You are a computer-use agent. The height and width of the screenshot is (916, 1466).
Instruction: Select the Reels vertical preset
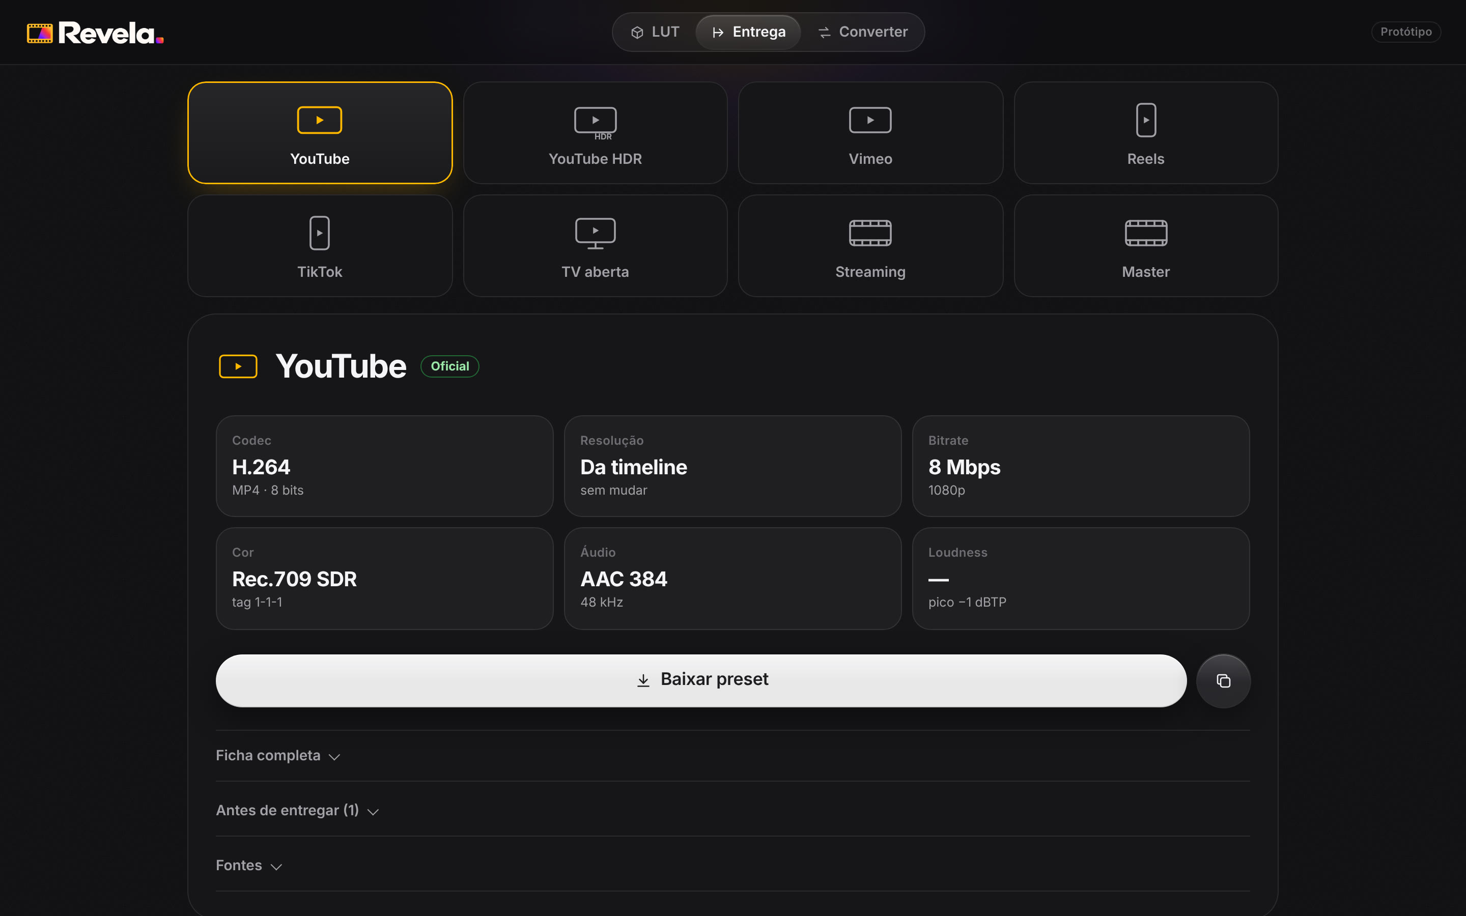click(x=1145, y=133)
